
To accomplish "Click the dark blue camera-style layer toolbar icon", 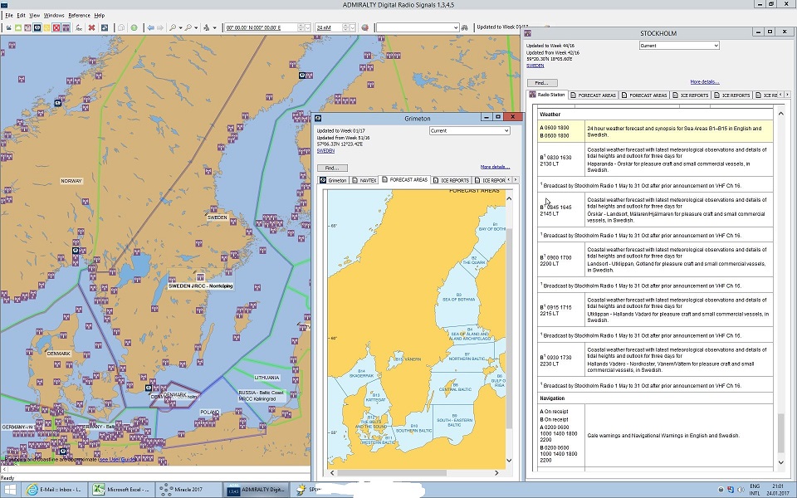I will click(37, 28).
